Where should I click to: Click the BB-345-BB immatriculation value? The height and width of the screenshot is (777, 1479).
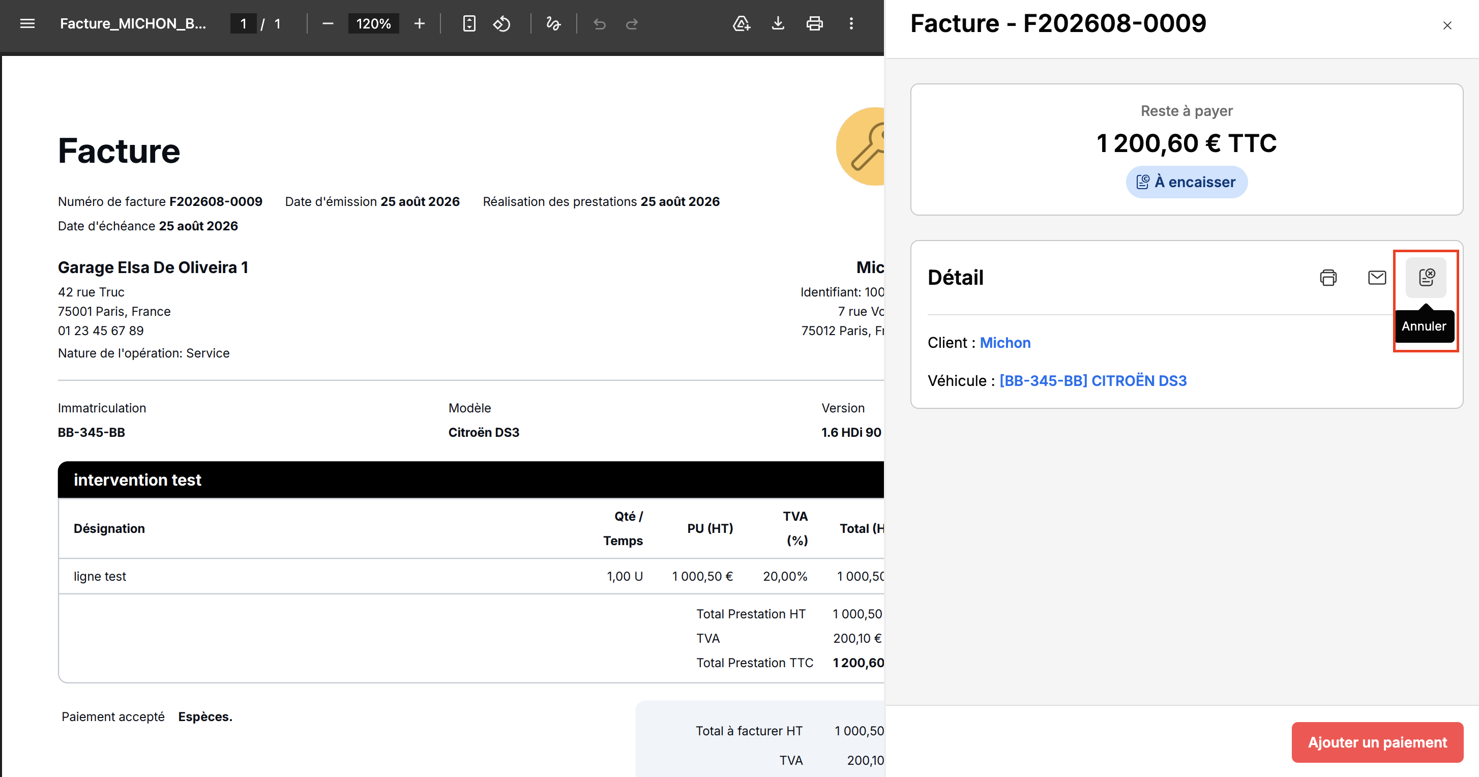tap(92, 432)
